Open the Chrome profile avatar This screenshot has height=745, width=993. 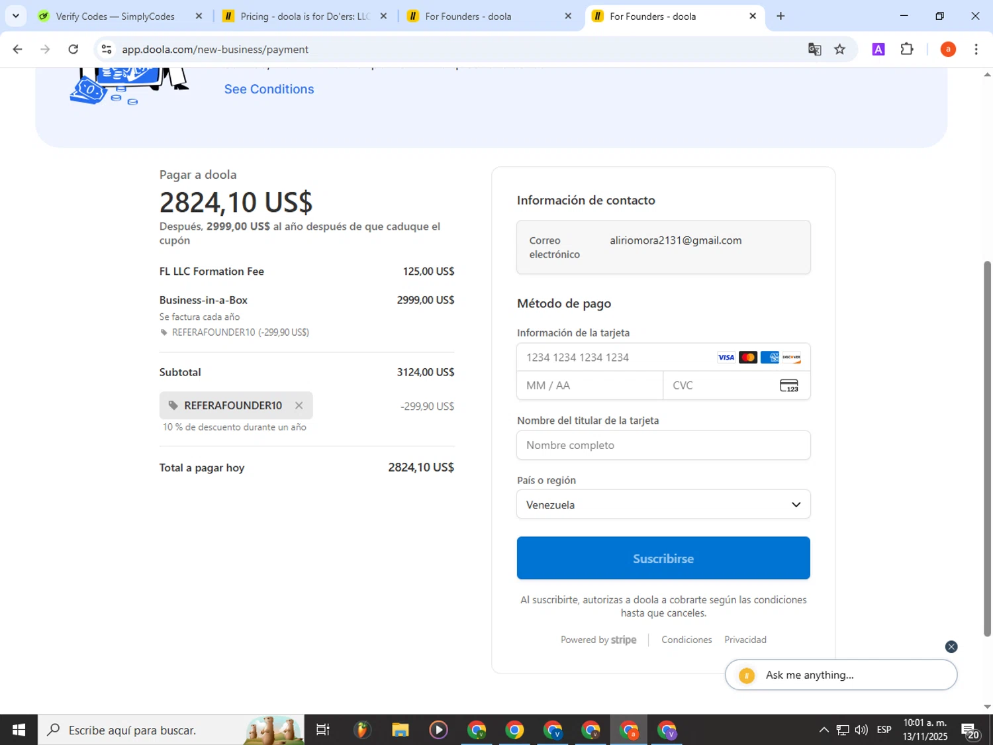(x=948, y=50)
